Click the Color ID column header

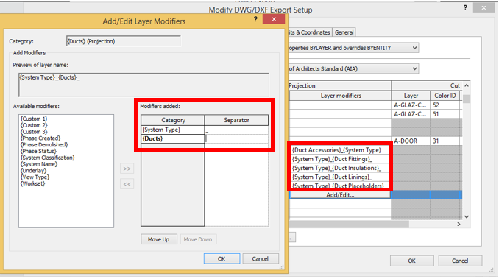[445, 96]
